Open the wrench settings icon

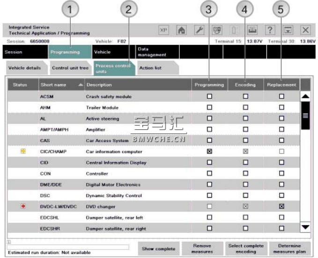pyautogui.click(x=199, y=30)
